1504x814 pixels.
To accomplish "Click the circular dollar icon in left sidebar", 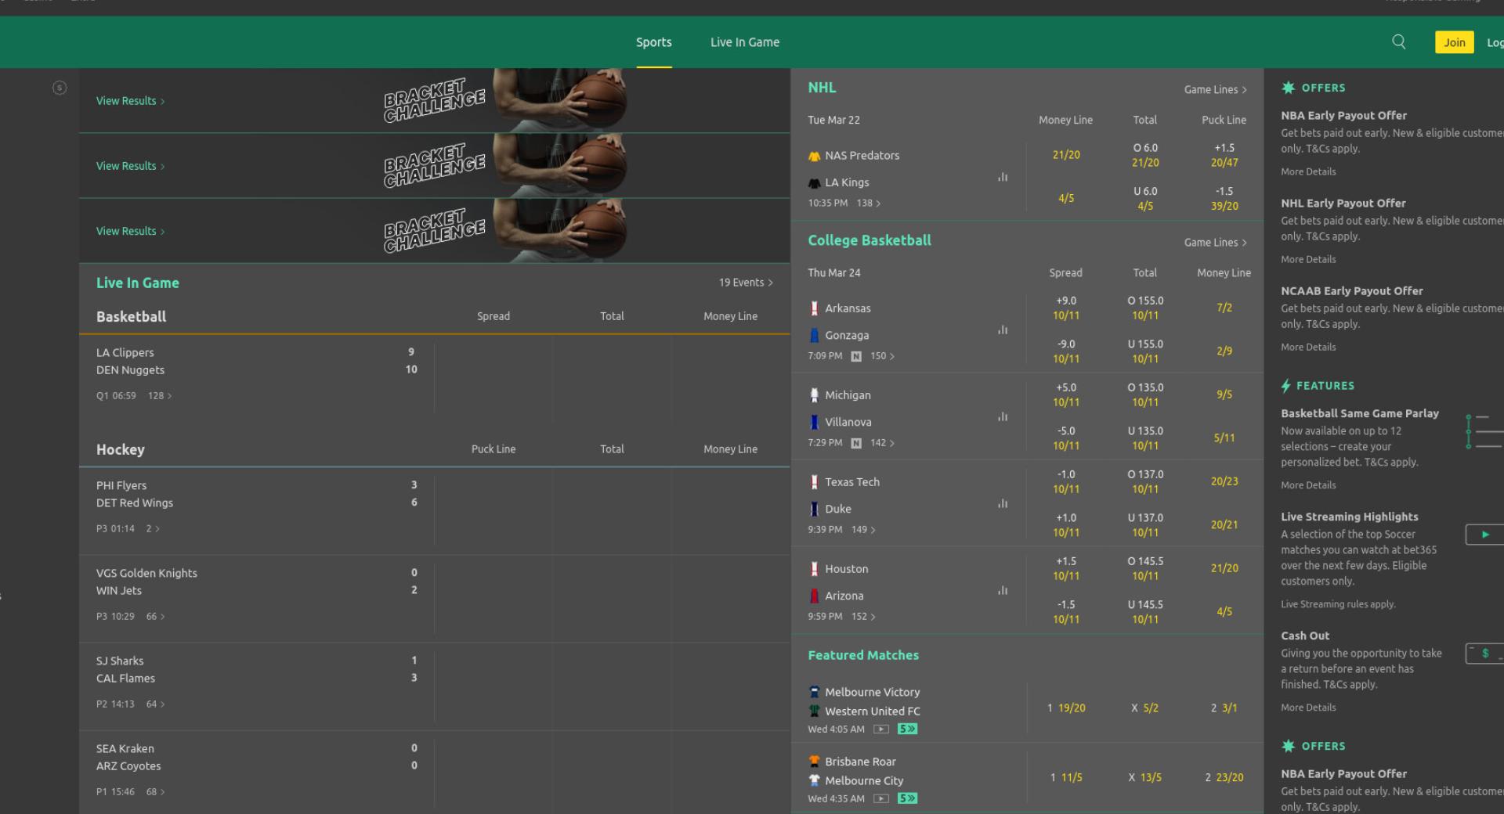I will click(x=60, y=88).
